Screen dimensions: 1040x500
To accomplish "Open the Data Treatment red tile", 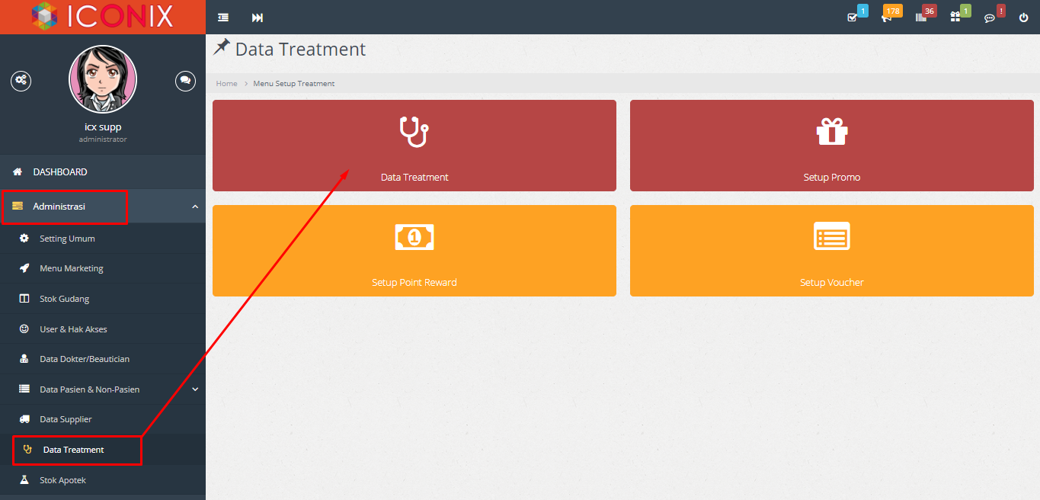I will point(414,146).
